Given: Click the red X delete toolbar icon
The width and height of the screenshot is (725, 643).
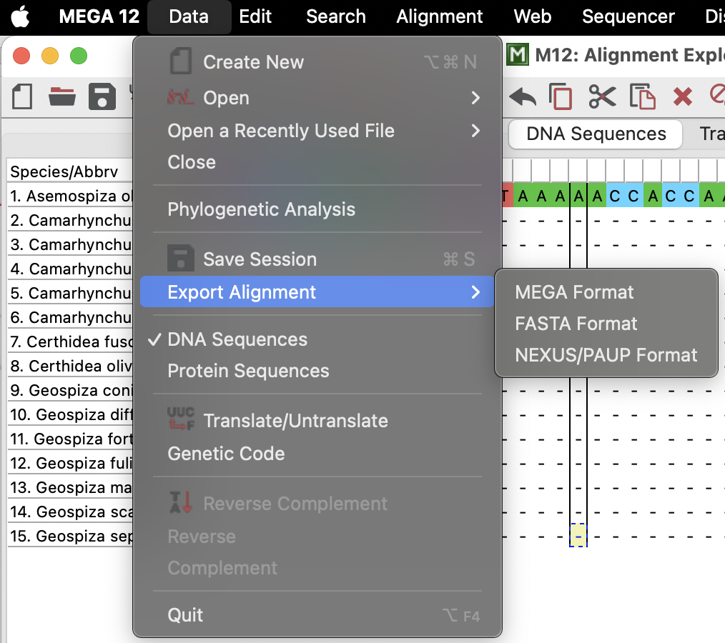Looking at the screenshot, I should [683, 97].
